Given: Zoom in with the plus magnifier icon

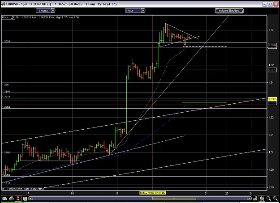Looking at the screenshot, I should coord(275,199).
